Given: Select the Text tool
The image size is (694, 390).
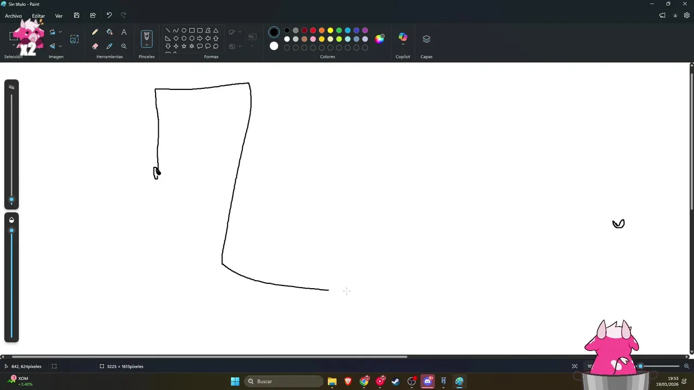Looking at the screenshot, I should coord(124,32).
